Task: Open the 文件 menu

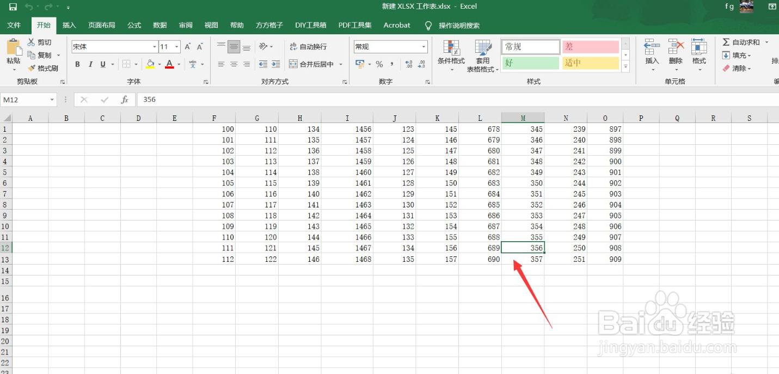Action: pos(14,25)
